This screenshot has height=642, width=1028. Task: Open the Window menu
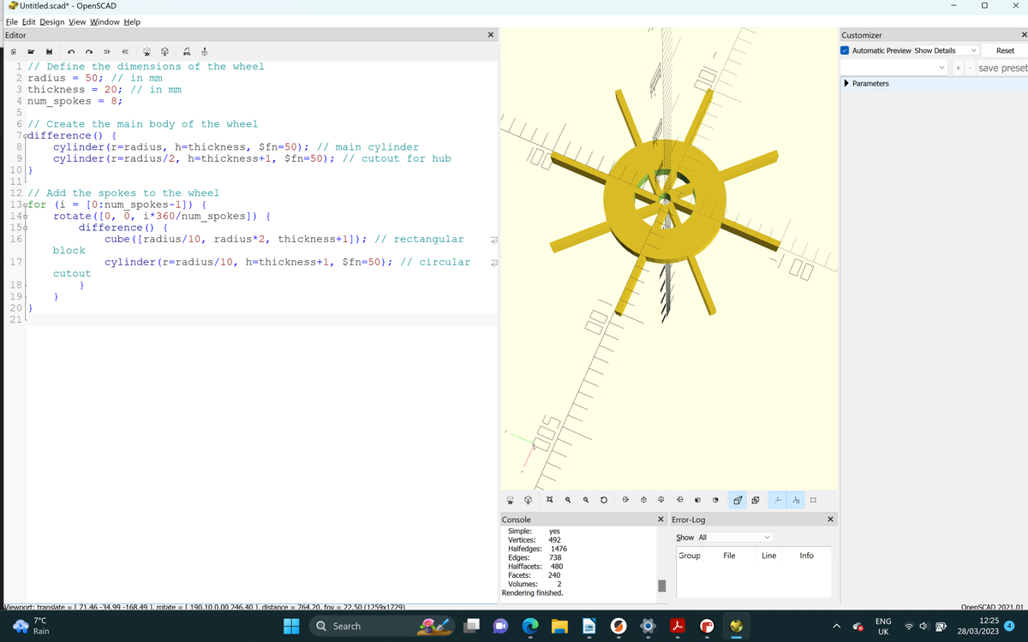(x=105, y=21)
